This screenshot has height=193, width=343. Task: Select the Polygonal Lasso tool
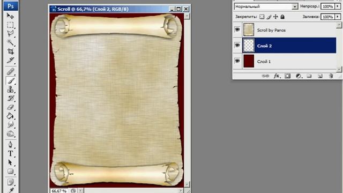coord(10,33)
